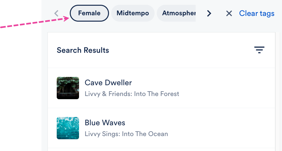Viewport: 282px width, 151px height.
Task: Open the Blue Waves ocean cover thumbnail
Action: (68, 128)
